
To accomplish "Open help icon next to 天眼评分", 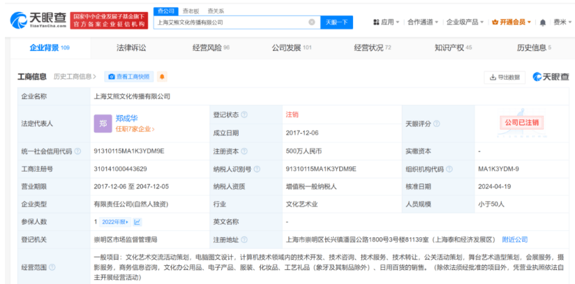I will point(436,124).
